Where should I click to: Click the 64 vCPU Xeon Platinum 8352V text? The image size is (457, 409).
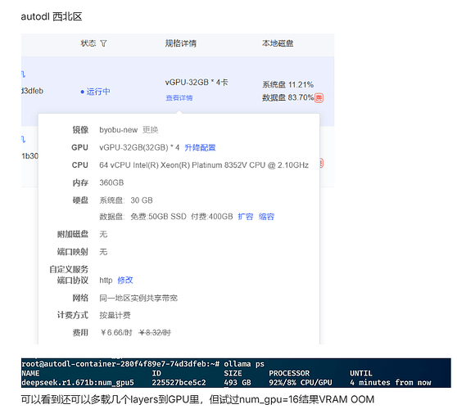204,165
